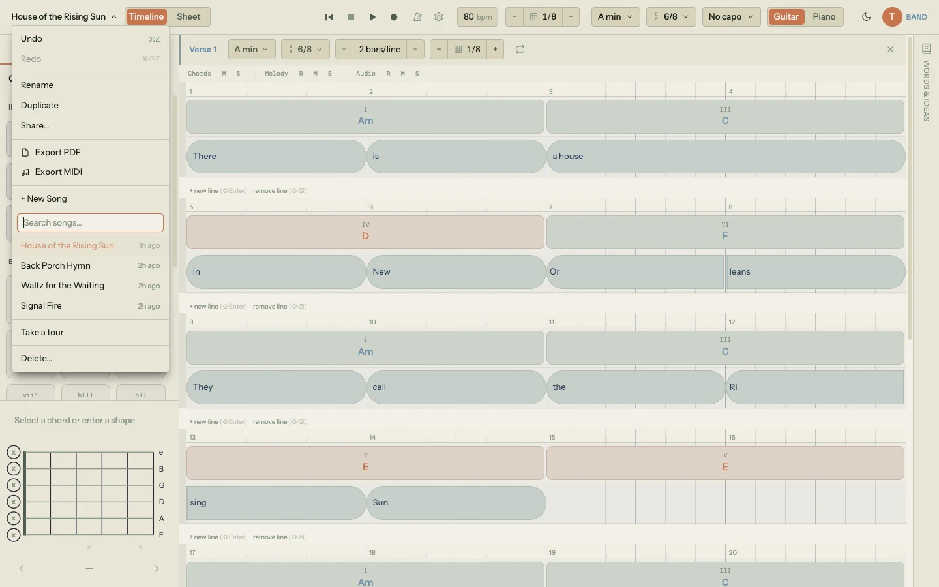Click Take a tour
Image resolution: width=939 pixels, height=587 pixels.
[42, 332]
